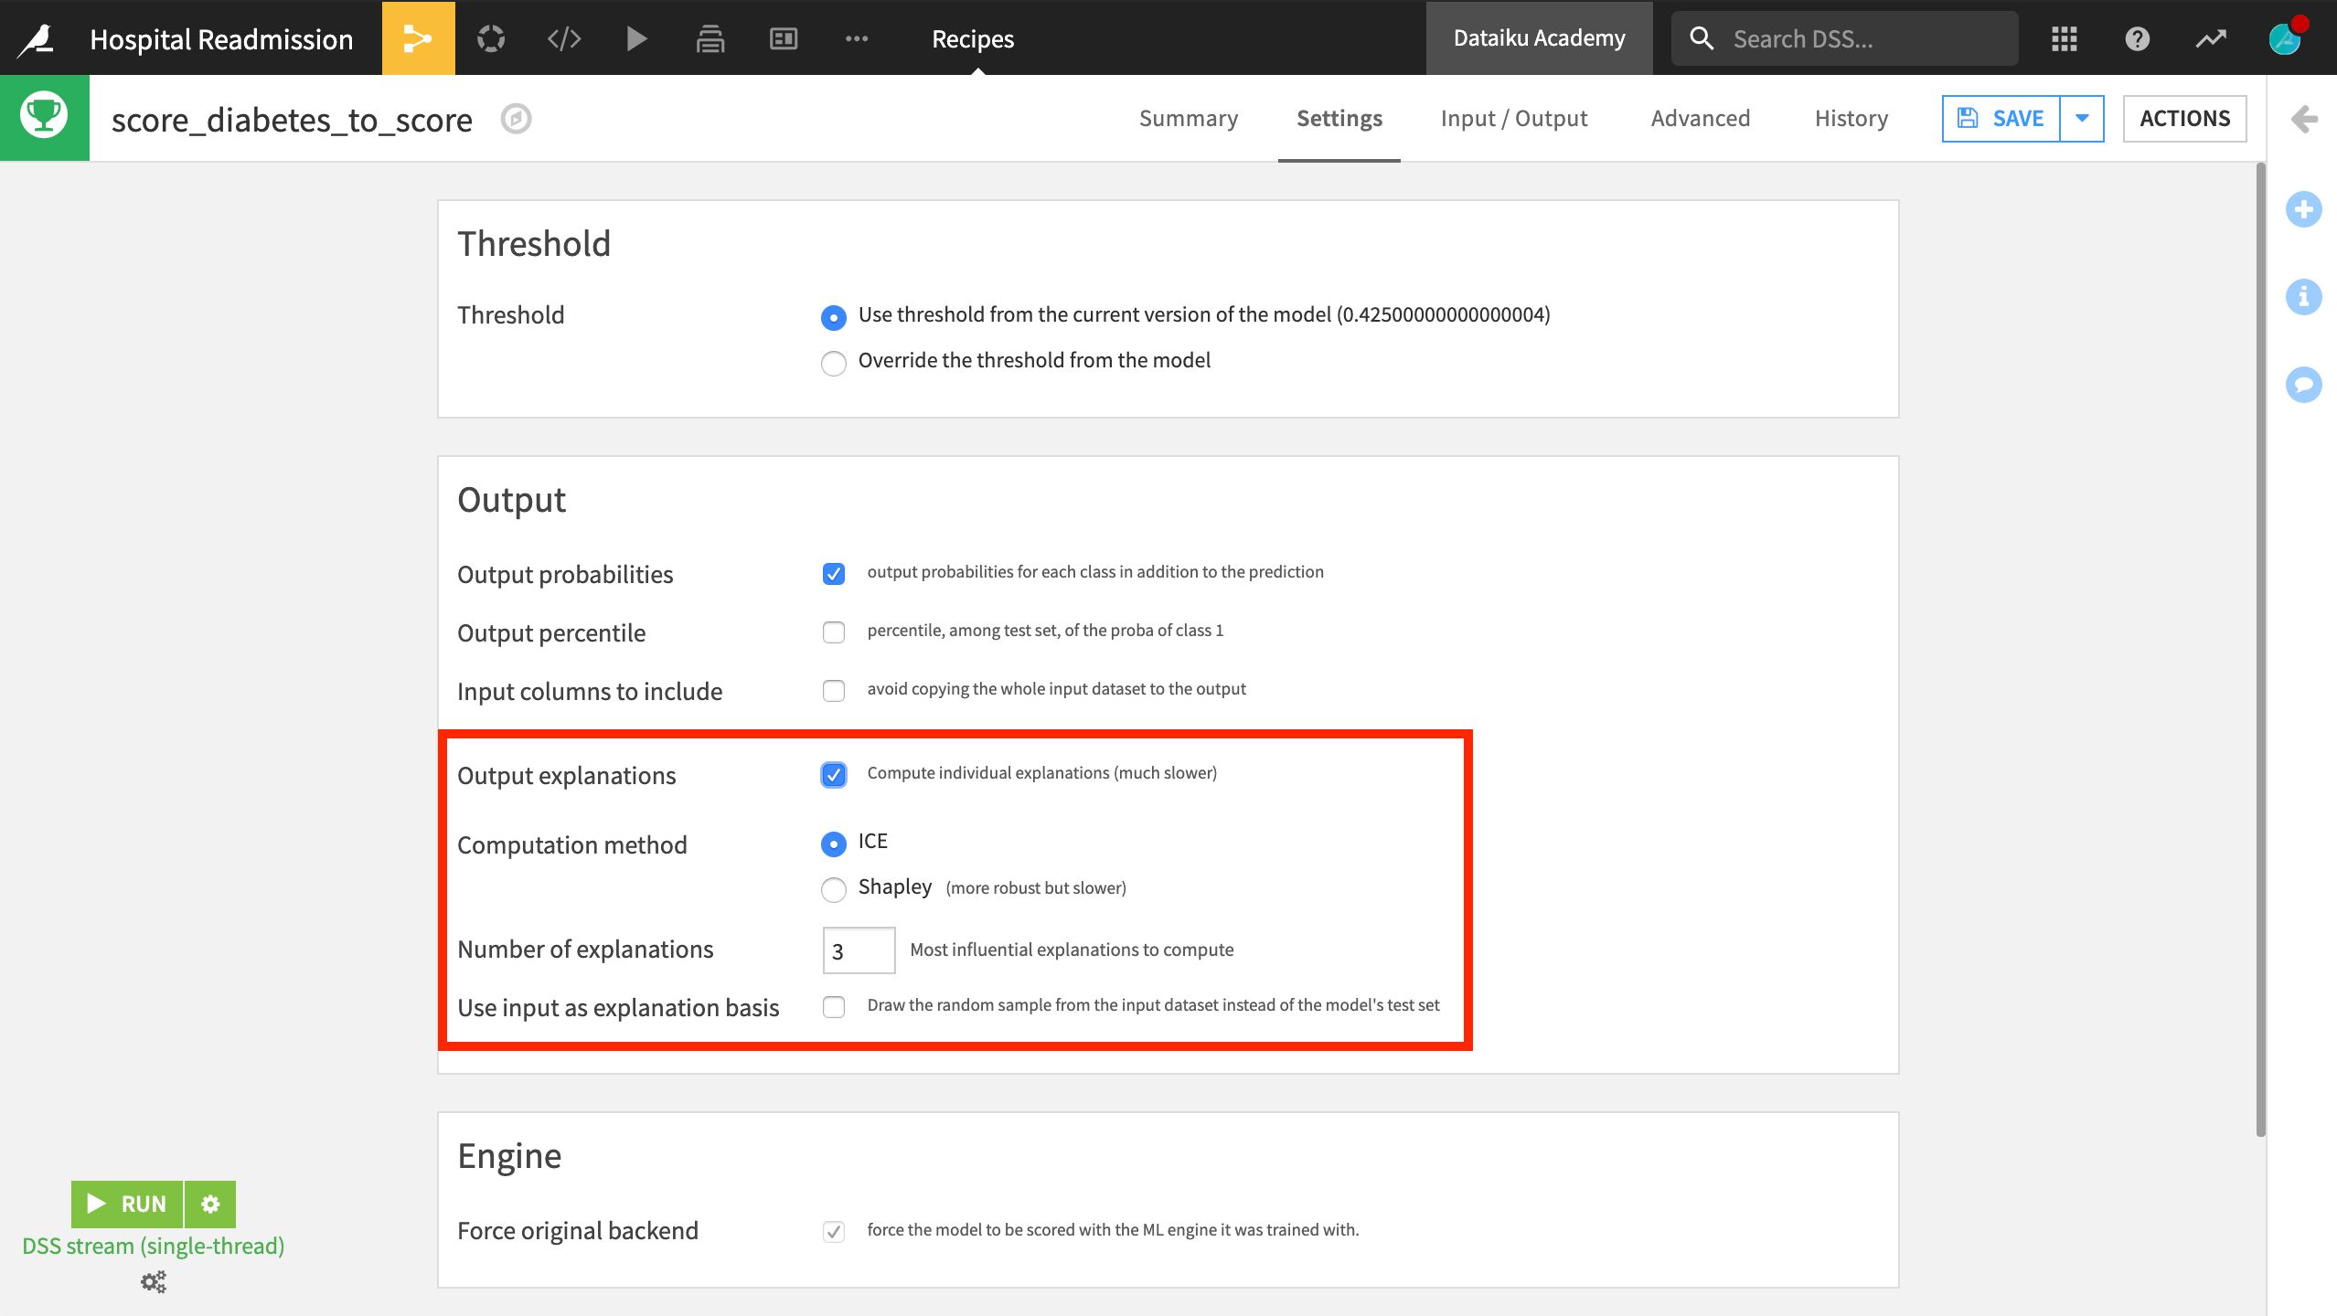Open the applications grid icon
Image resolution: width=2337 pixels, height=1316 pixels.
click(2064, 38)
